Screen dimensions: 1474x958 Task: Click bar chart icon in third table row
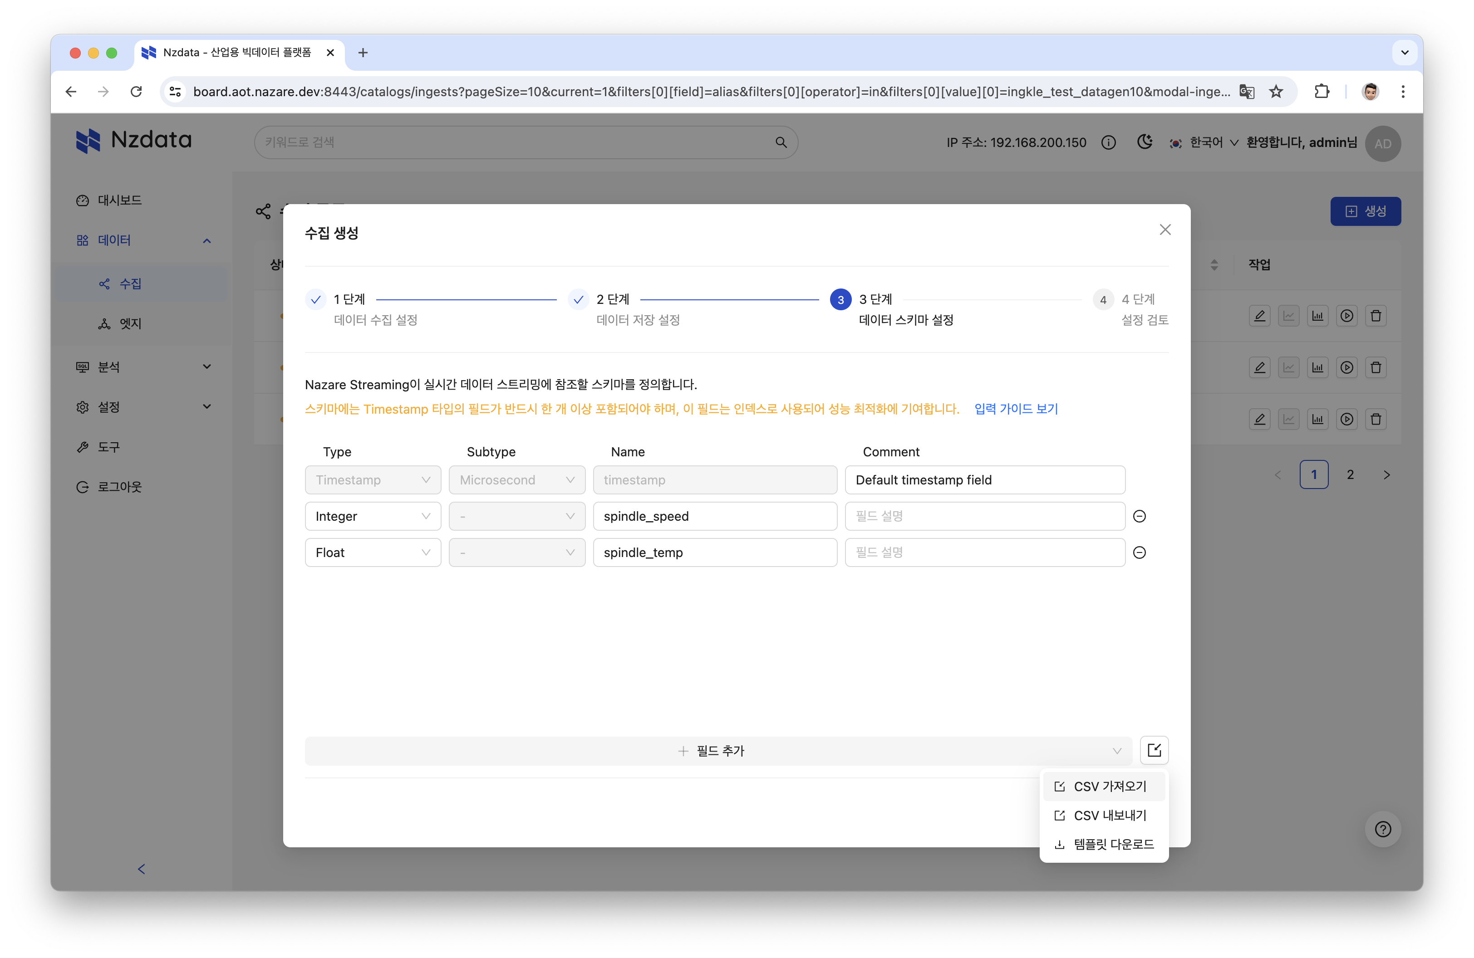coord(1317,419)
